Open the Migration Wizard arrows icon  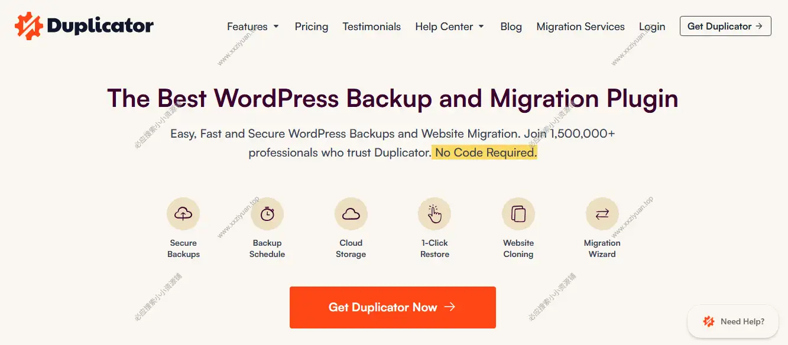click(x=602, y=214)
